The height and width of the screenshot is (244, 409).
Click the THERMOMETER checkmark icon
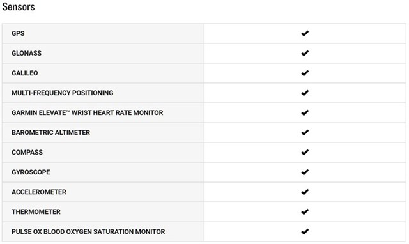pos(305,211)
